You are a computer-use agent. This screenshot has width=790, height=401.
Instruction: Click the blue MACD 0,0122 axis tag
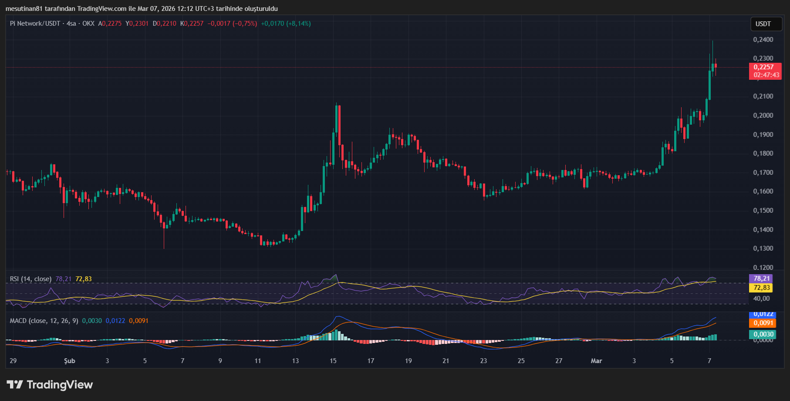[x=763, y=314]
